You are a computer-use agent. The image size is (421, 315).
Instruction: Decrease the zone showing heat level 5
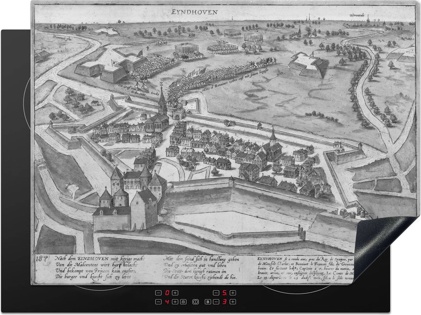coord(216,293)
